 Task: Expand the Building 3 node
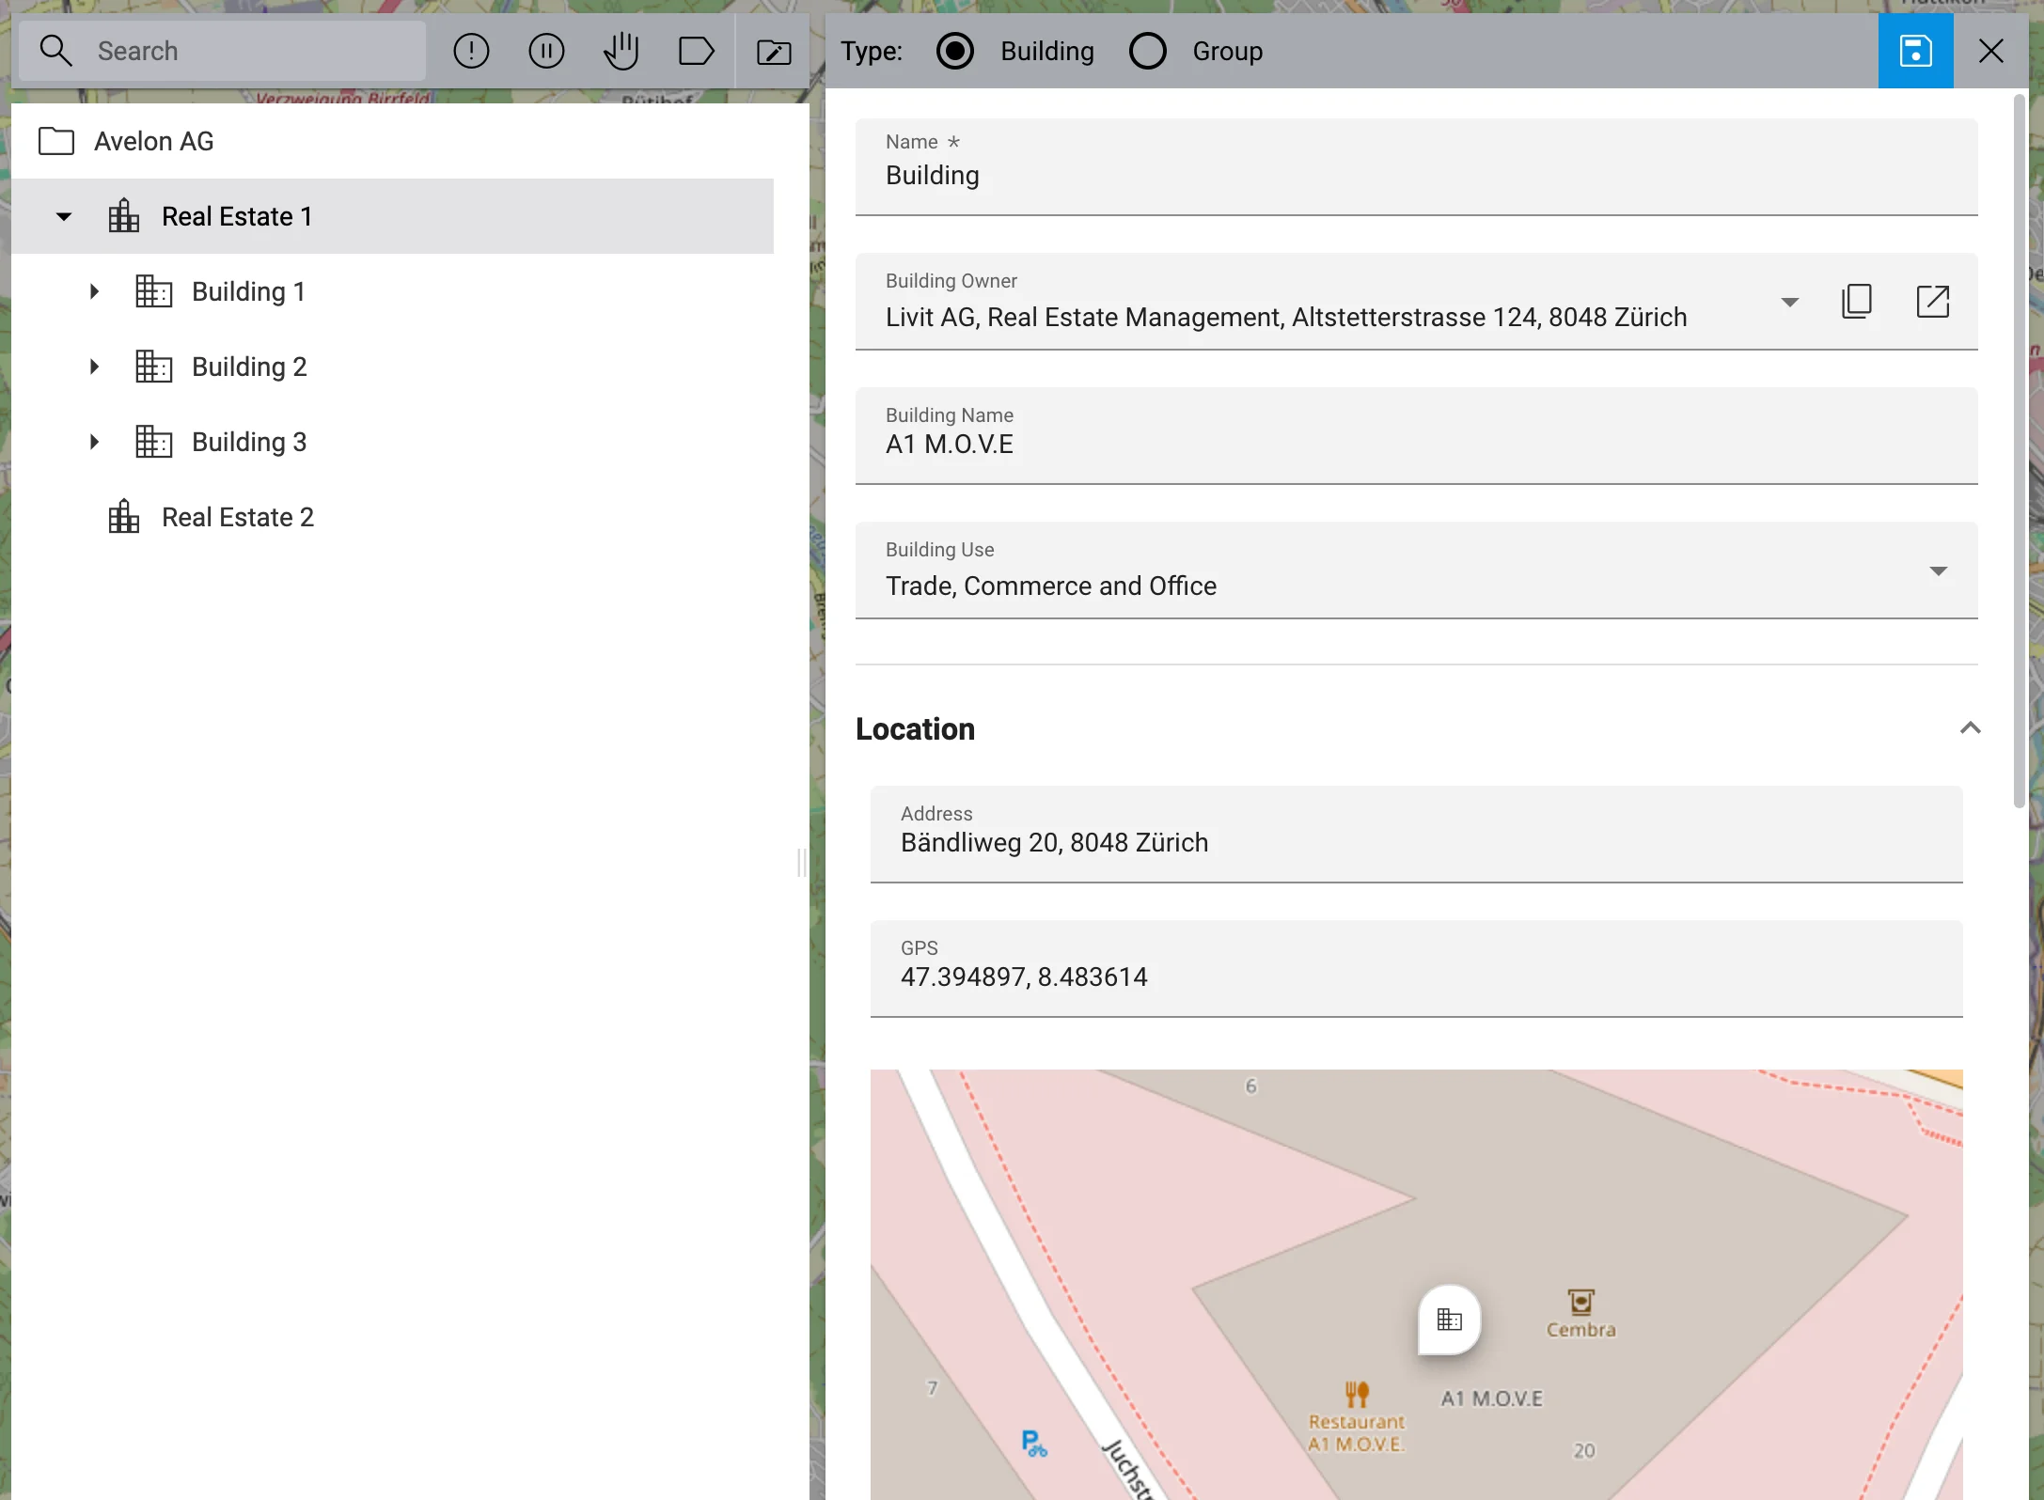94,442
